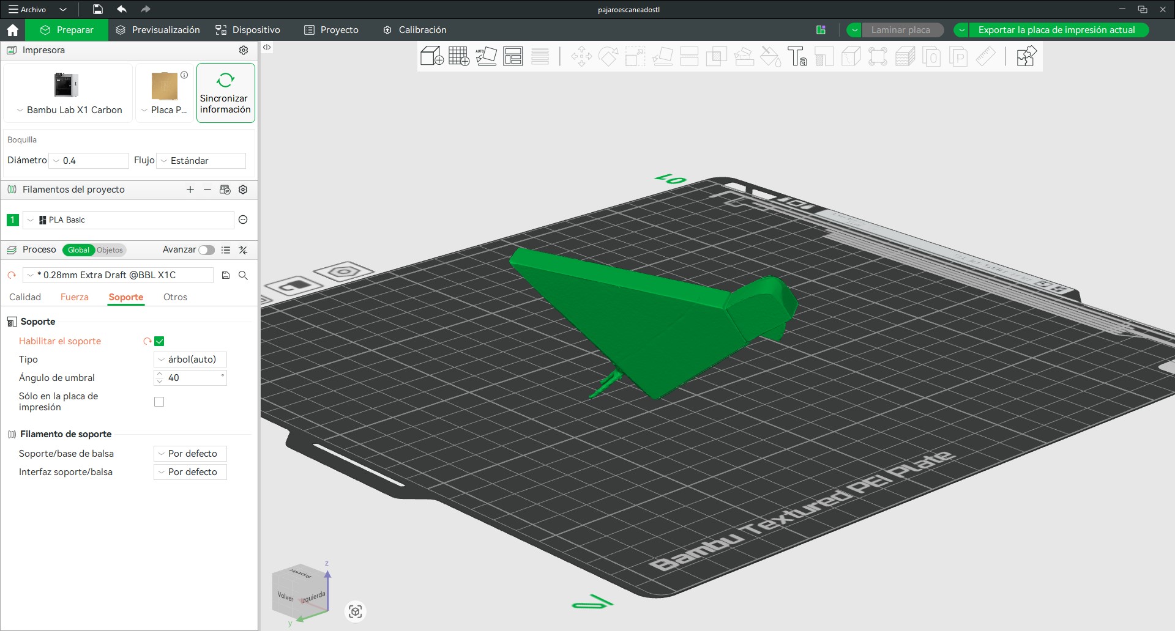Open the Assembly view puzzle icon

tap(1026, 57)
